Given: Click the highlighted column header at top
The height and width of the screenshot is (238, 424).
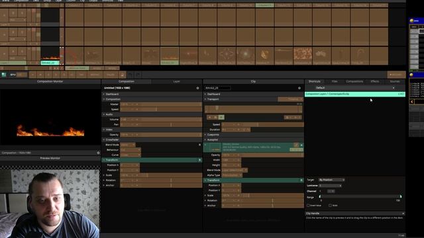Looking at the screenshot, I should (264, 5).
